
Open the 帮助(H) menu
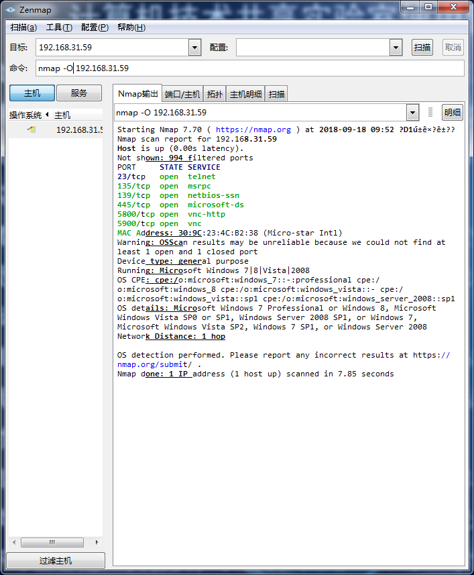tap(131, 28)
